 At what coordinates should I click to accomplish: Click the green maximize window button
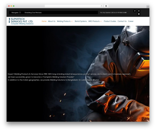(14, 6)
